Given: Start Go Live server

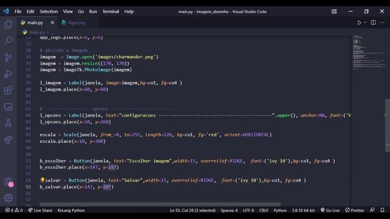Looking at the screenshot, I should (x=330, y=210).
